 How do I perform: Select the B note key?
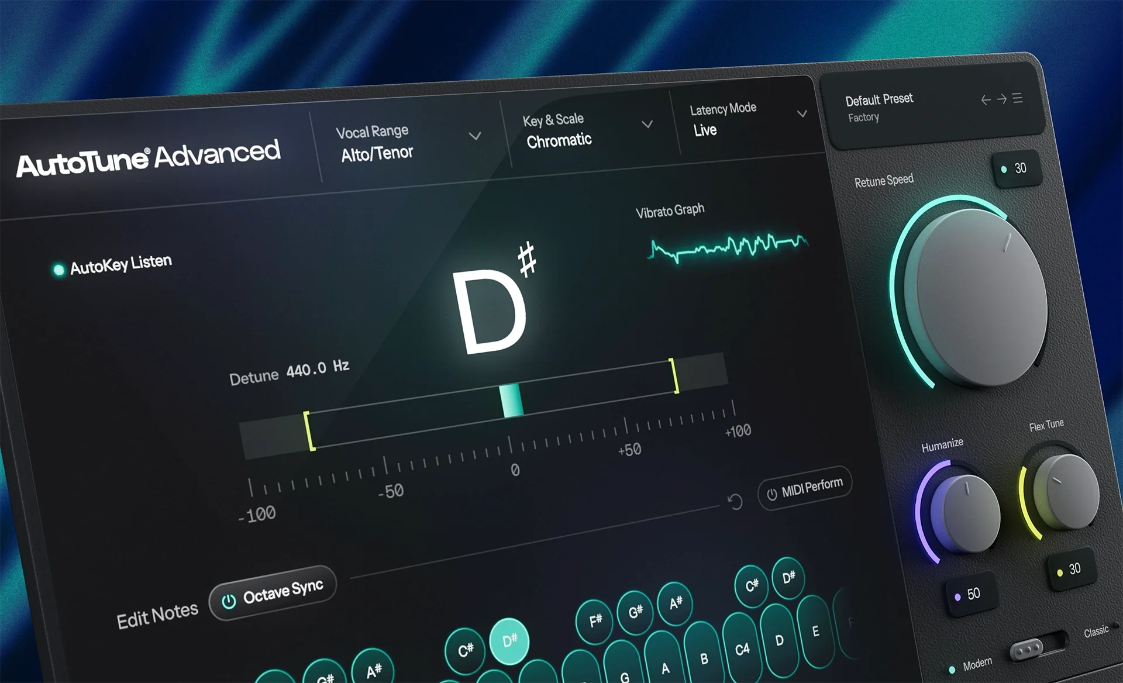pyautogui.click(x=704, y=652)
